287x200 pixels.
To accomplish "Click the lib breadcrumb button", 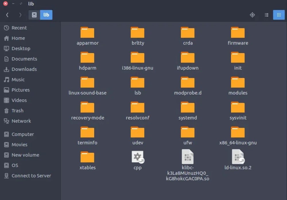I will (x=46, y=15).
